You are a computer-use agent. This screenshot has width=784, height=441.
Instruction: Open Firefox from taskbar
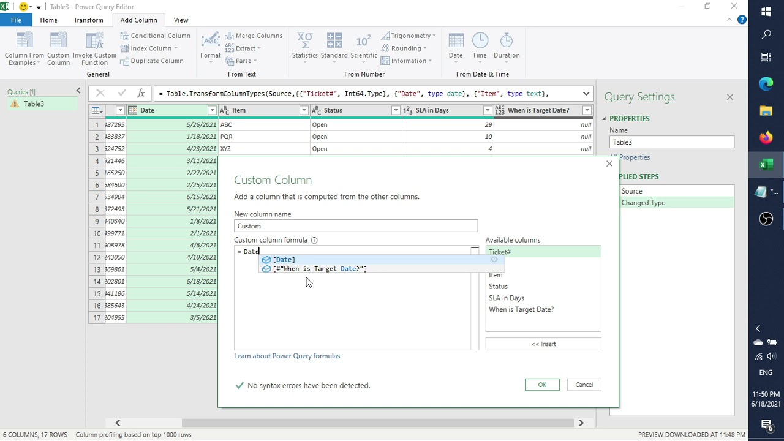tap(766, 138)
